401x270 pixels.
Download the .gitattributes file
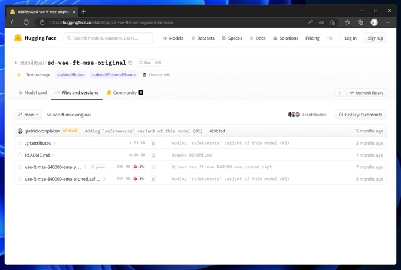(153, 143)
